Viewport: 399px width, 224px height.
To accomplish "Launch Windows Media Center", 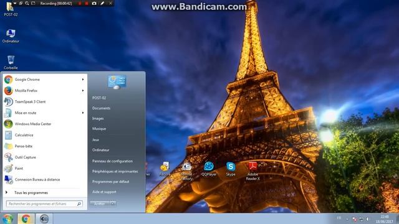I will pyautogui.click(x=44, y=124).
